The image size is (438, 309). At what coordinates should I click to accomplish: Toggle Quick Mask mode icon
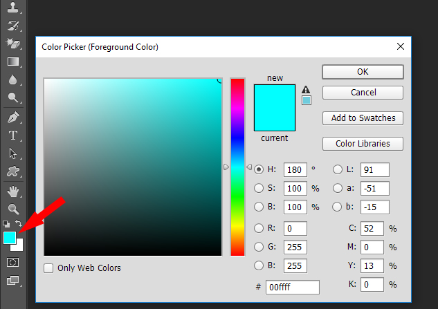click(12, 263)
